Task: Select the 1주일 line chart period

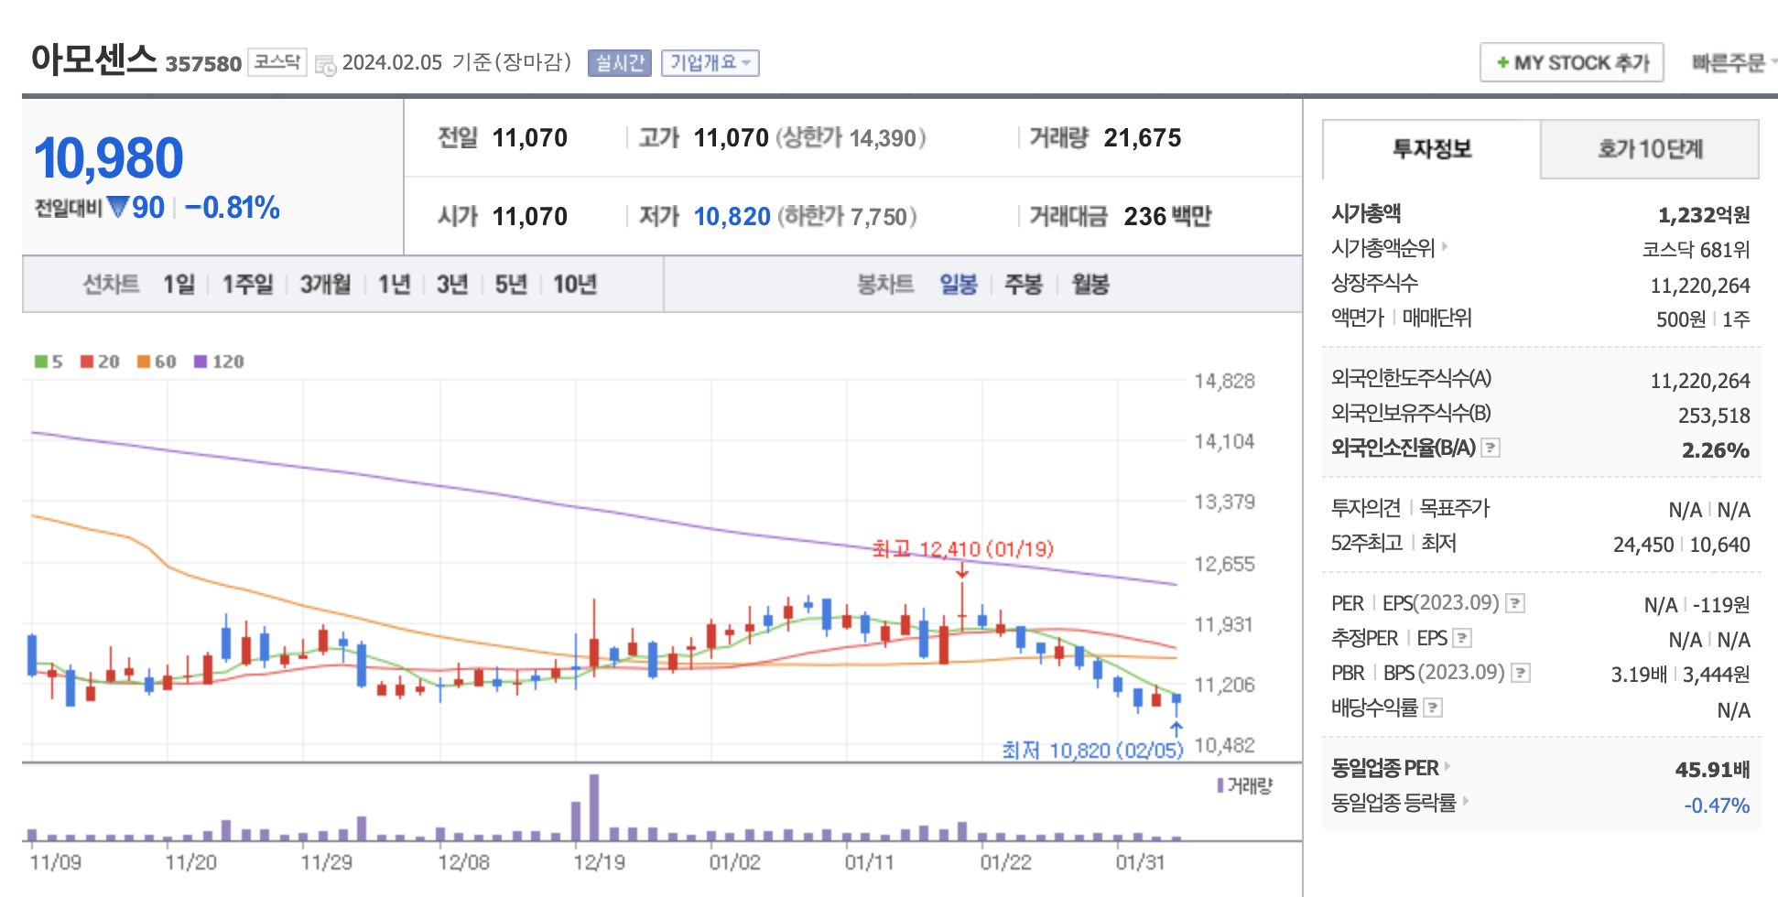Action: (247, 285)
